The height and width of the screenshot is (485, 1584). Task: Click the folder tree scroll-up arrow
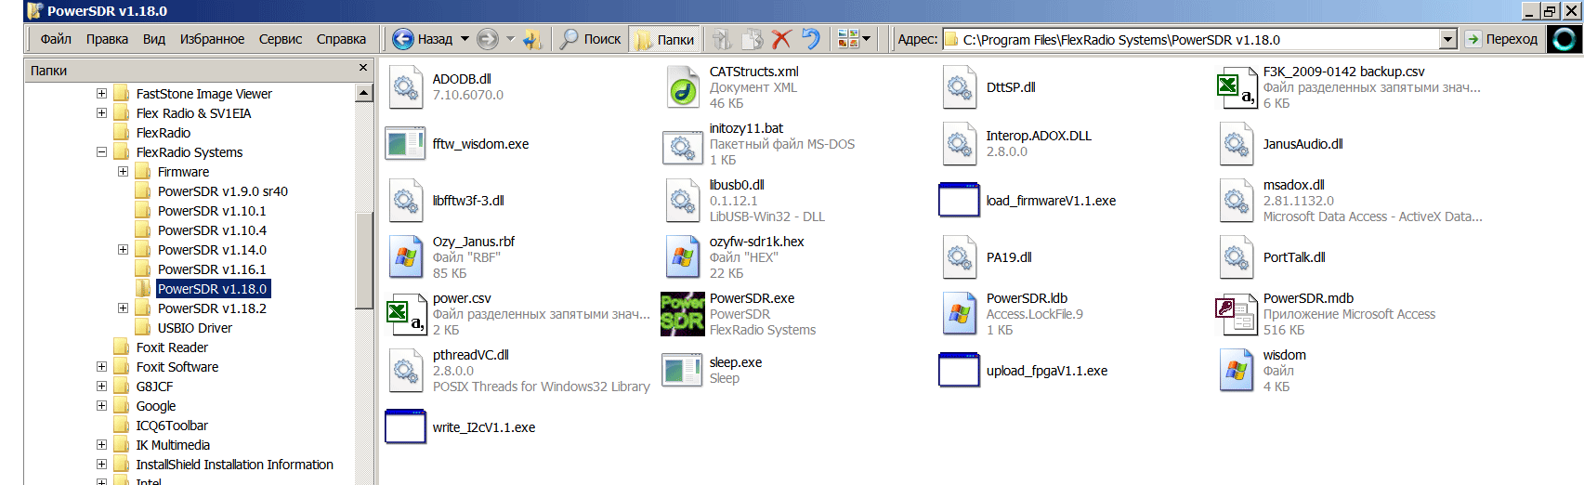[x=364, y=93]
